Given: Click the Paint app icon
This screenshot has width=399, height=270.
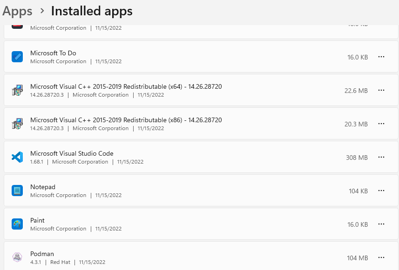Looking at the screenshot, I should tap(17, 224).
